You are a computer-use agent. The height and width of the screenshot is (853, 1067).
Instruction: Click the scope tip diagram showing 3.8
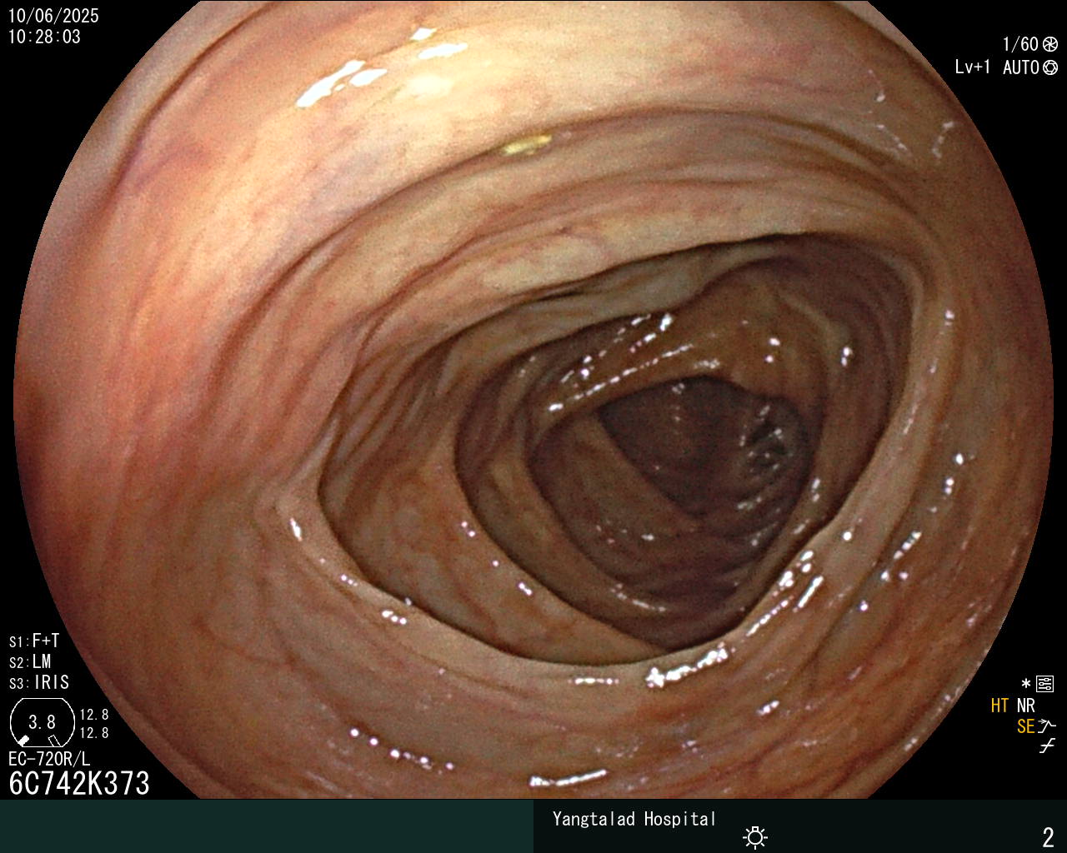coord(42,721)
